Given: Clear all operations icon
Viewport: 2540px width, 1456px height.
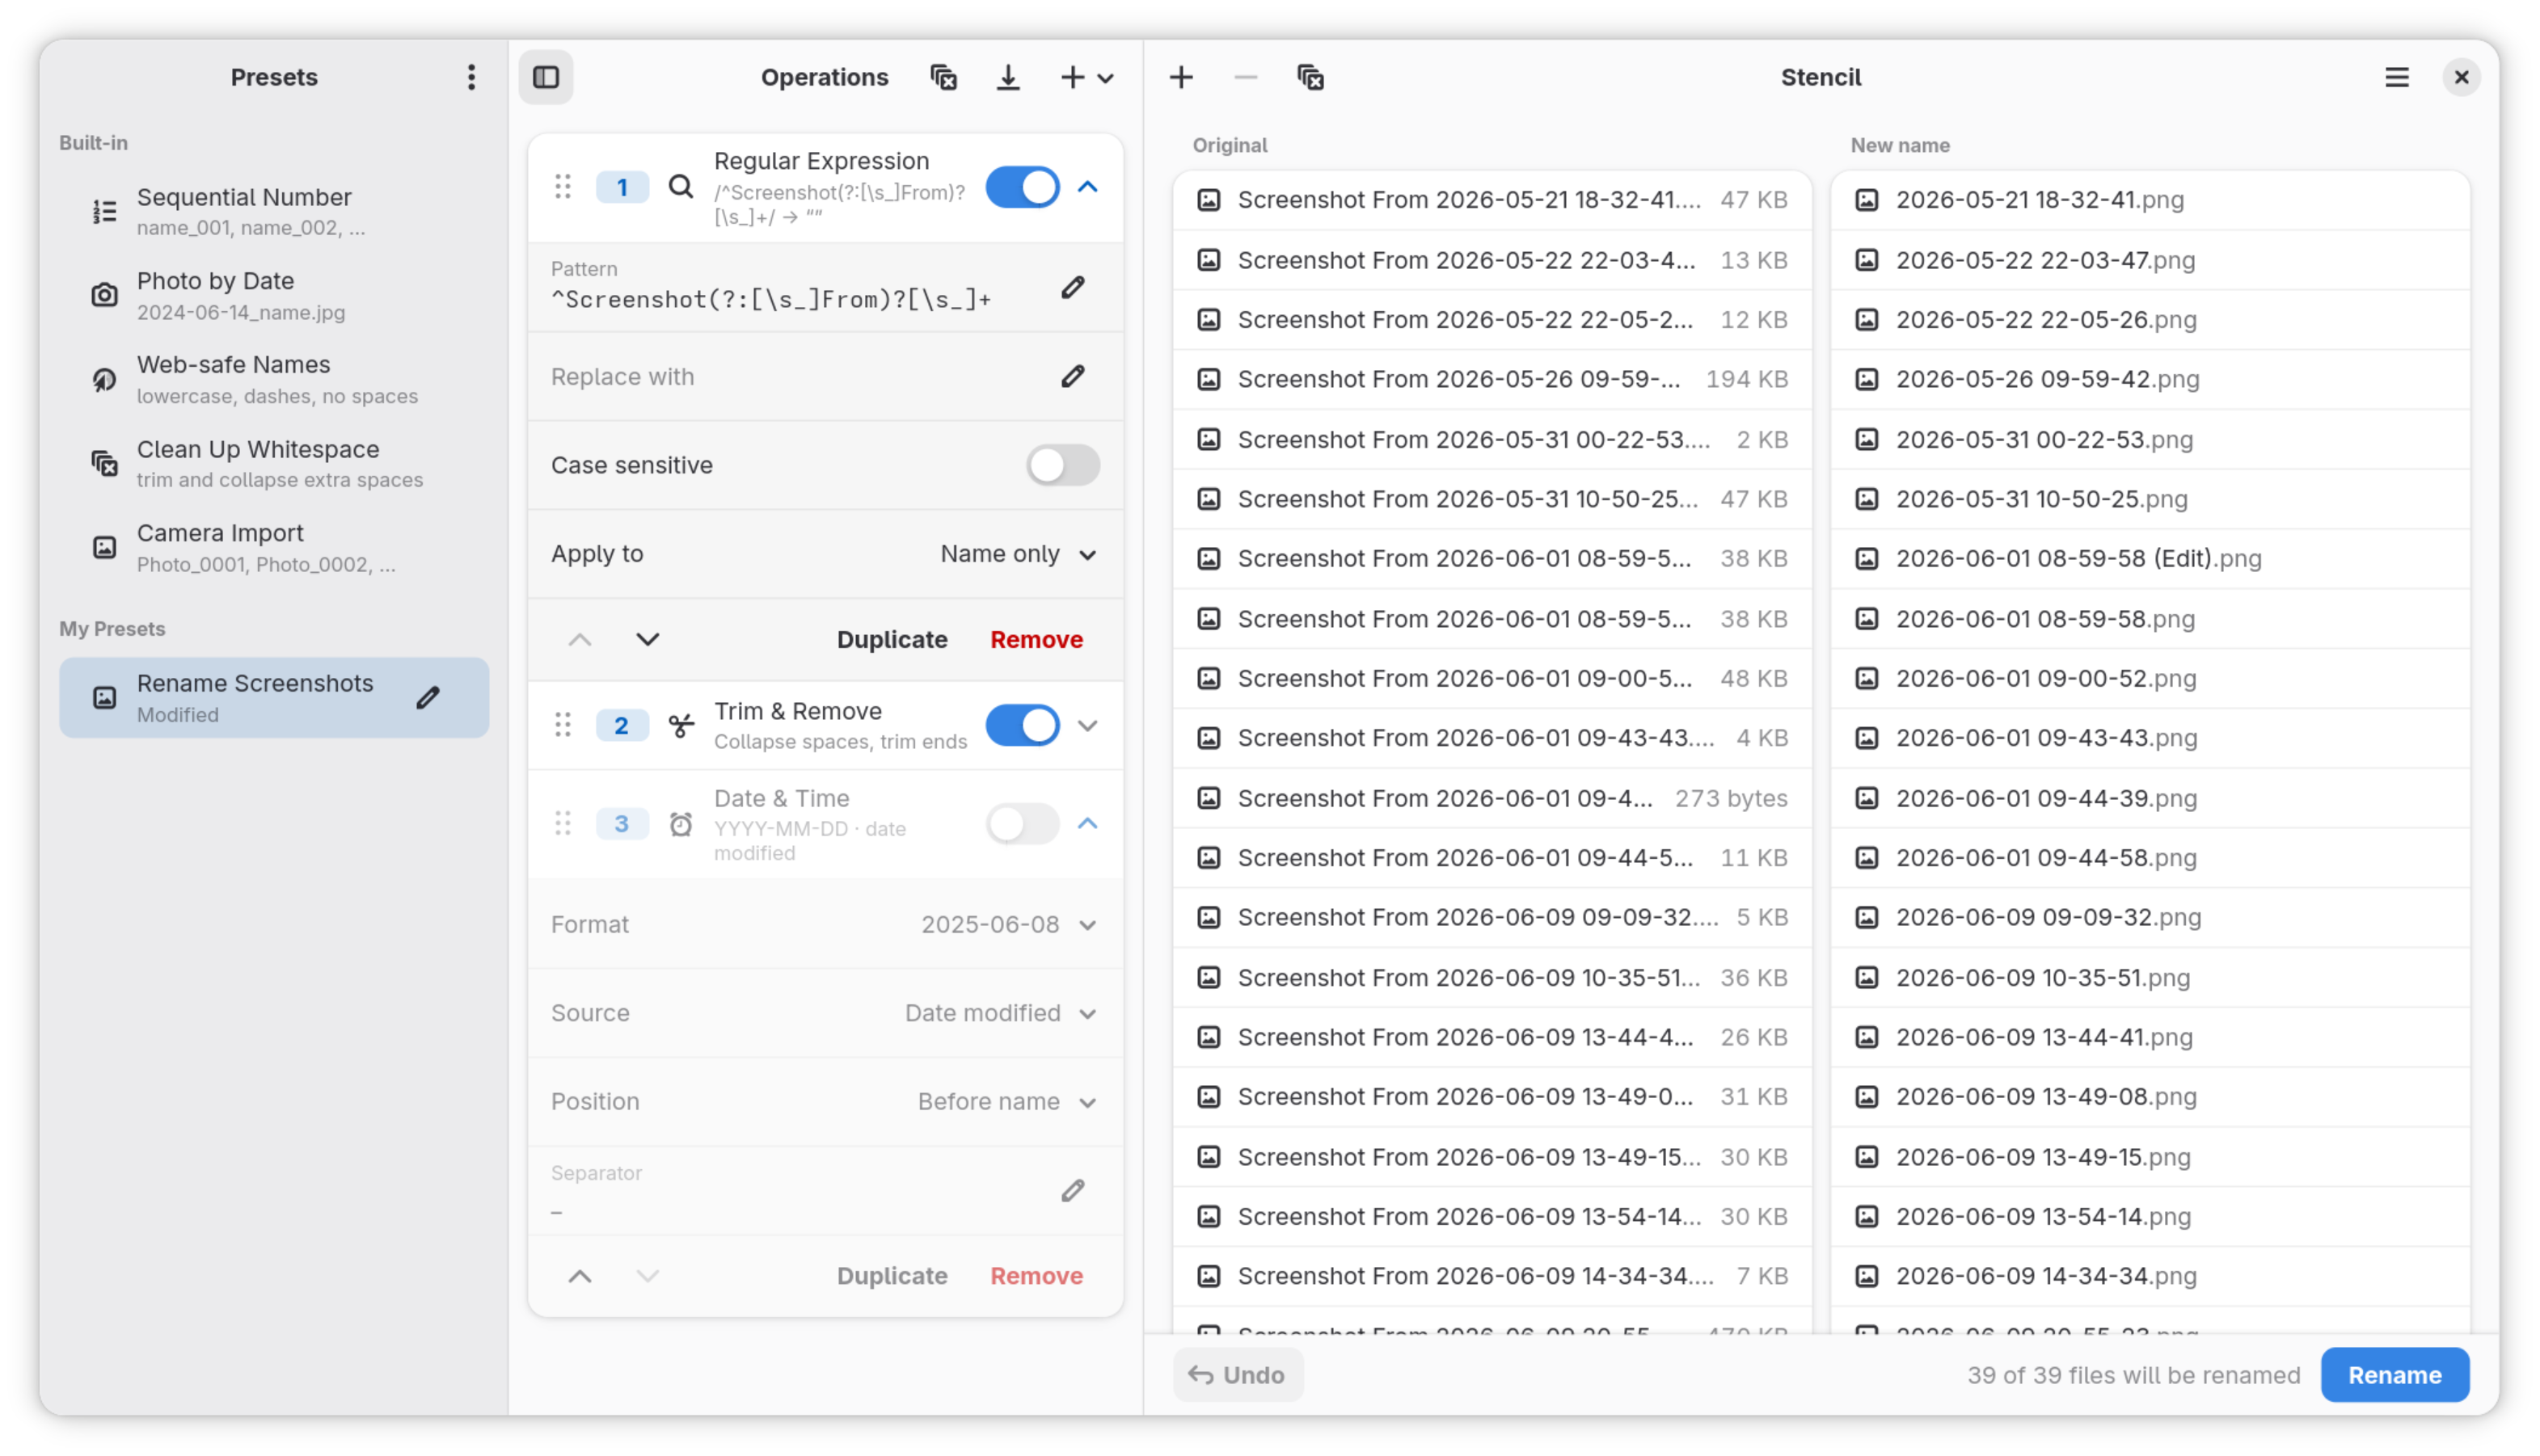Looking at the screenshot, I should click(x=943, y=77).
